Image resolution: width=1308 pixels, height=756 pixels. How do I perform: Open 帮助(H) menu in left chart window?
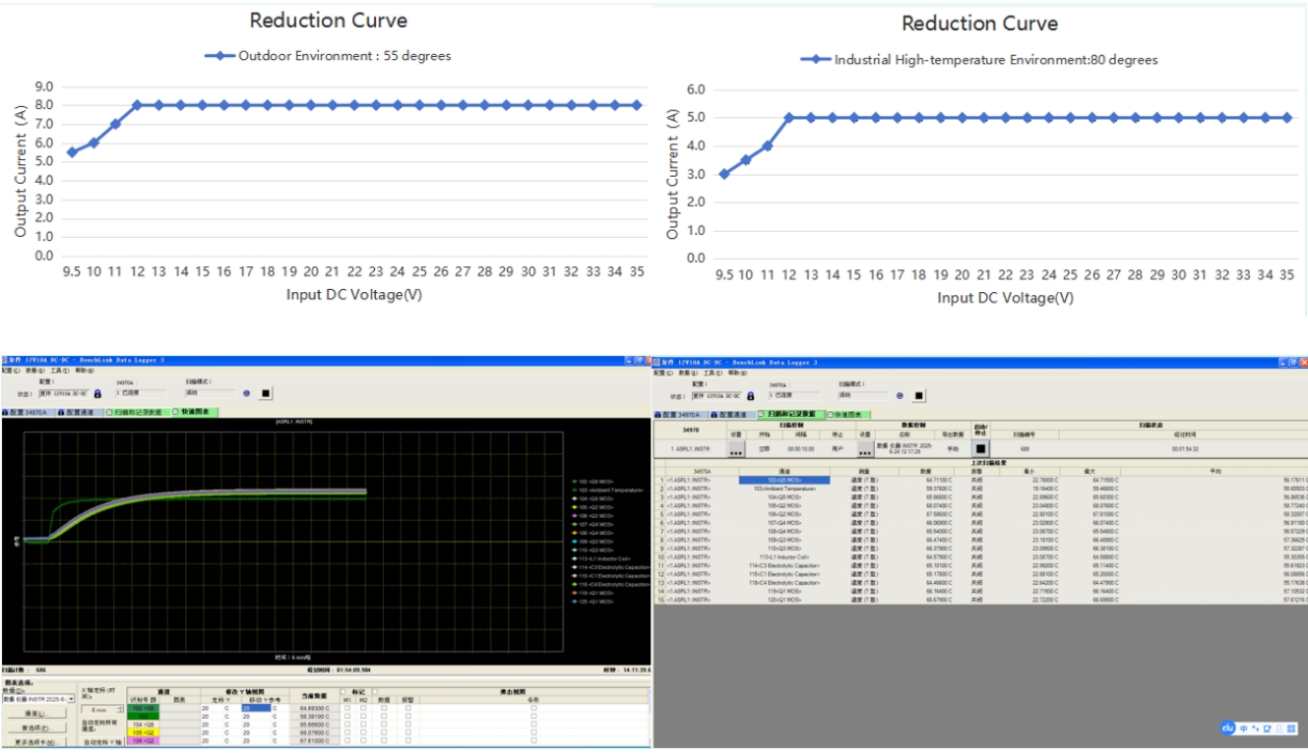click(x=85, y=371)
